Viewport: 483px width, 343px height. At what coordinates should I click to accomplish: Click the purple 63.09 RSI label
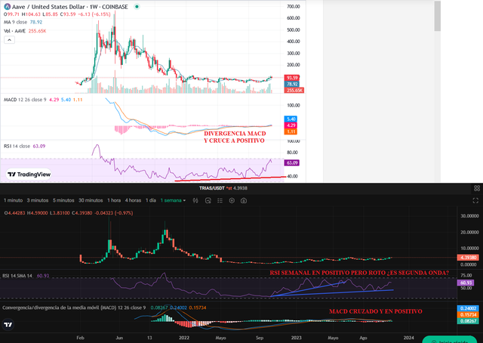(x=291, y=163)
